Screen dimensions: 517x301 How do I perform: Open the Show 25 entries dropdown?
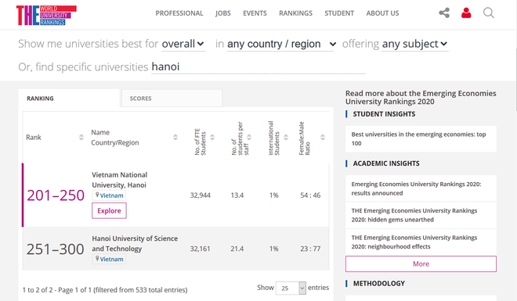(x=291, y=288)
